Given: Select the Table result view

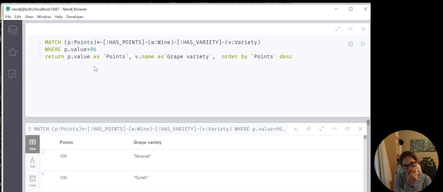Looking at the screenshot, I should (33, 144).
